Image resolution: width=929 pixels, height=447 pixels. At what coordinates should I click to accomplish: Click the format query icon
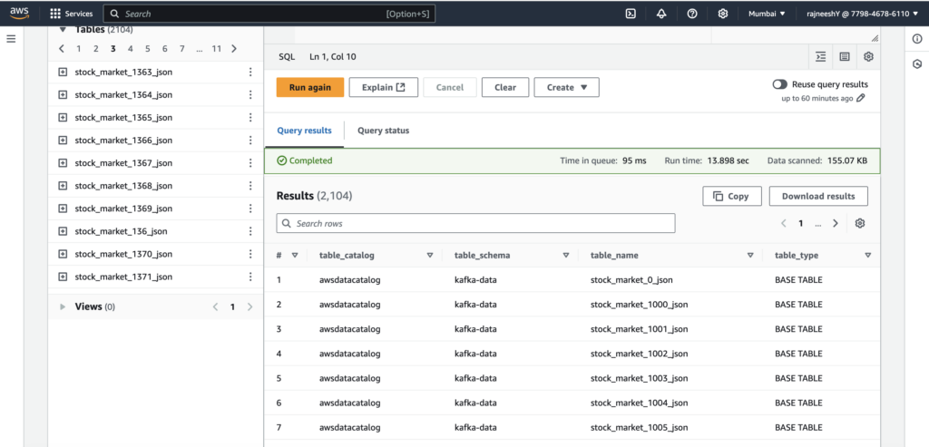point(821,56)
